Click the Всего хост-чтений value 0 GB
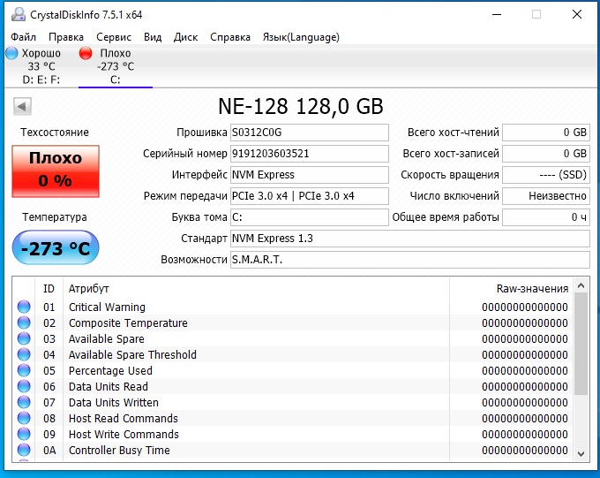This screenshot has width=600, height=478. tap(546, 133)
